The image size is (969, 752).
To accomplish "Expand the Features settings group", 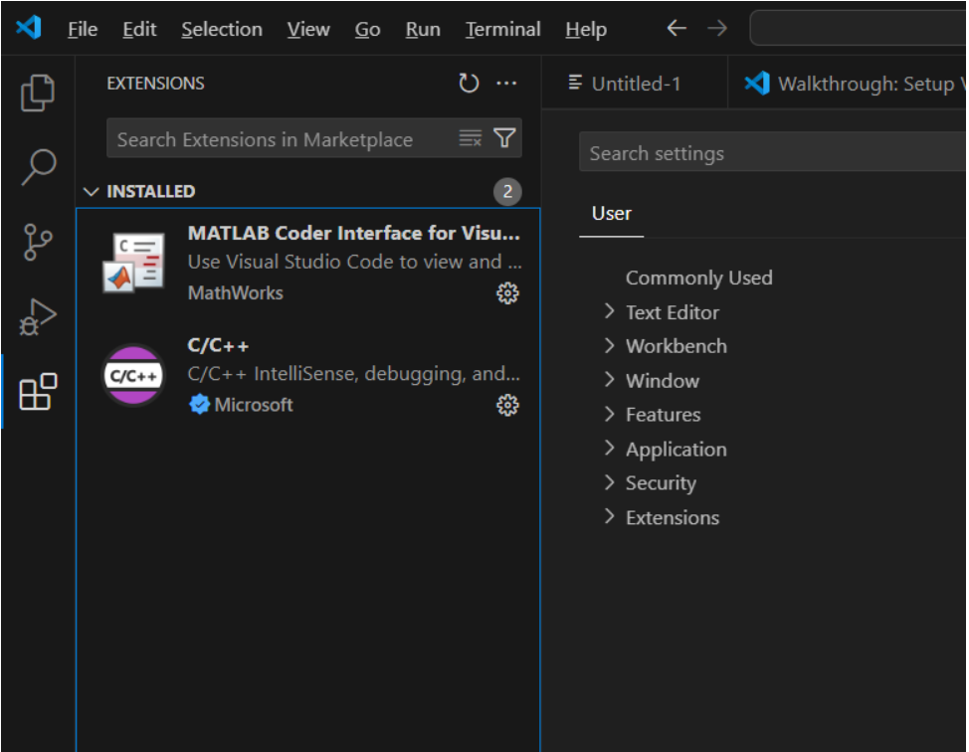I will (609, 414).
